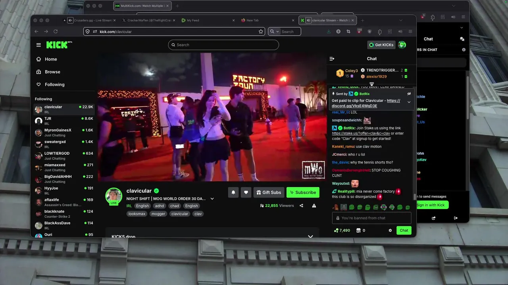Open MyronGainesX channel in Following list
The height and width of the screenshot is (285, 508).
pos(63,132)
